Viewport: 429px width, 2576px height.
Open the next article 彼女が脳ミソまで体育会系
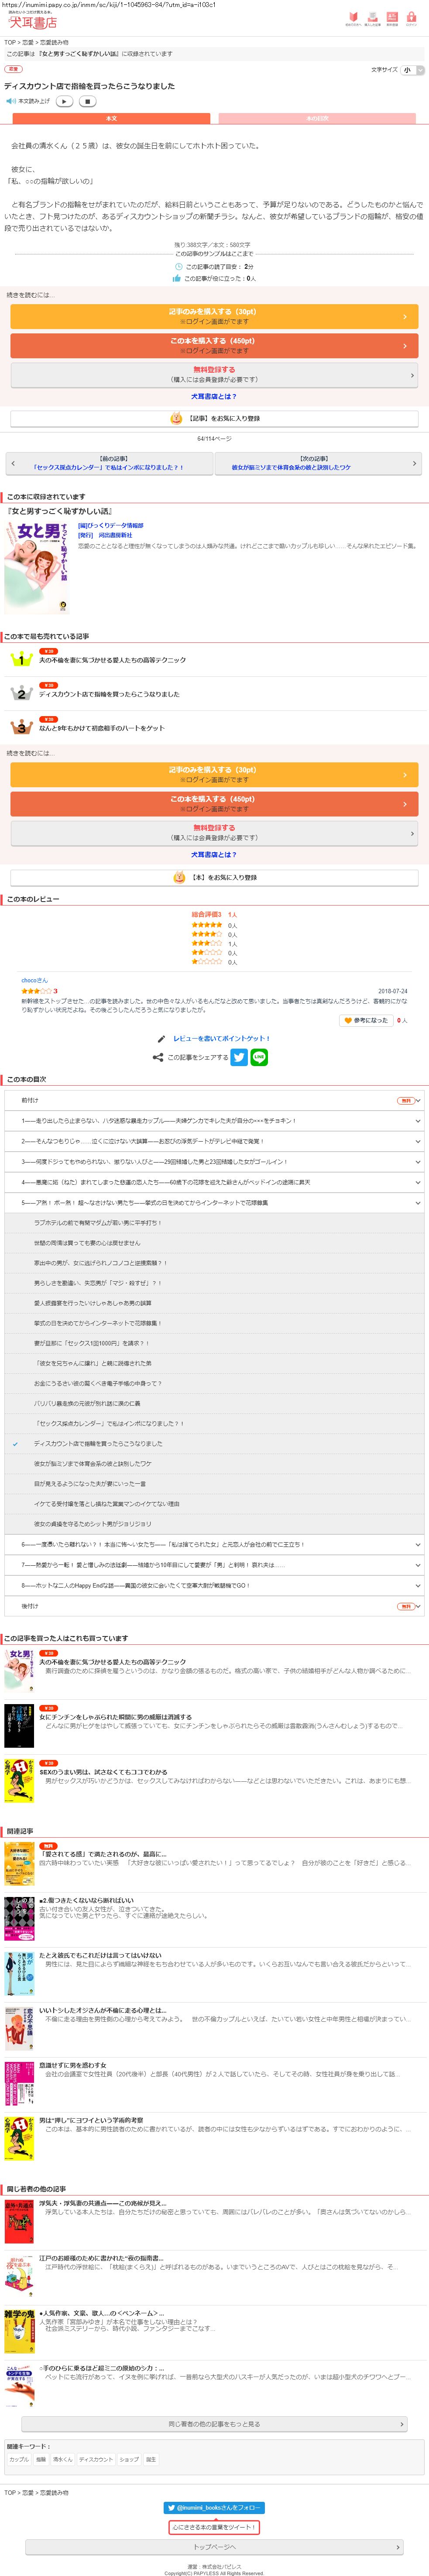coord(319,463)
